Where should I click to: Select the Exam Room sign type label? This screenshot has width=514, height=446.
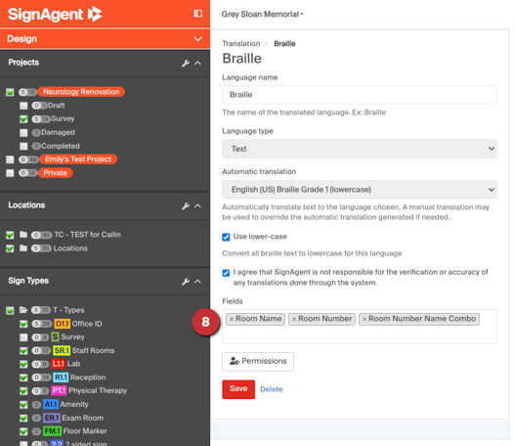tap(83, 418)
